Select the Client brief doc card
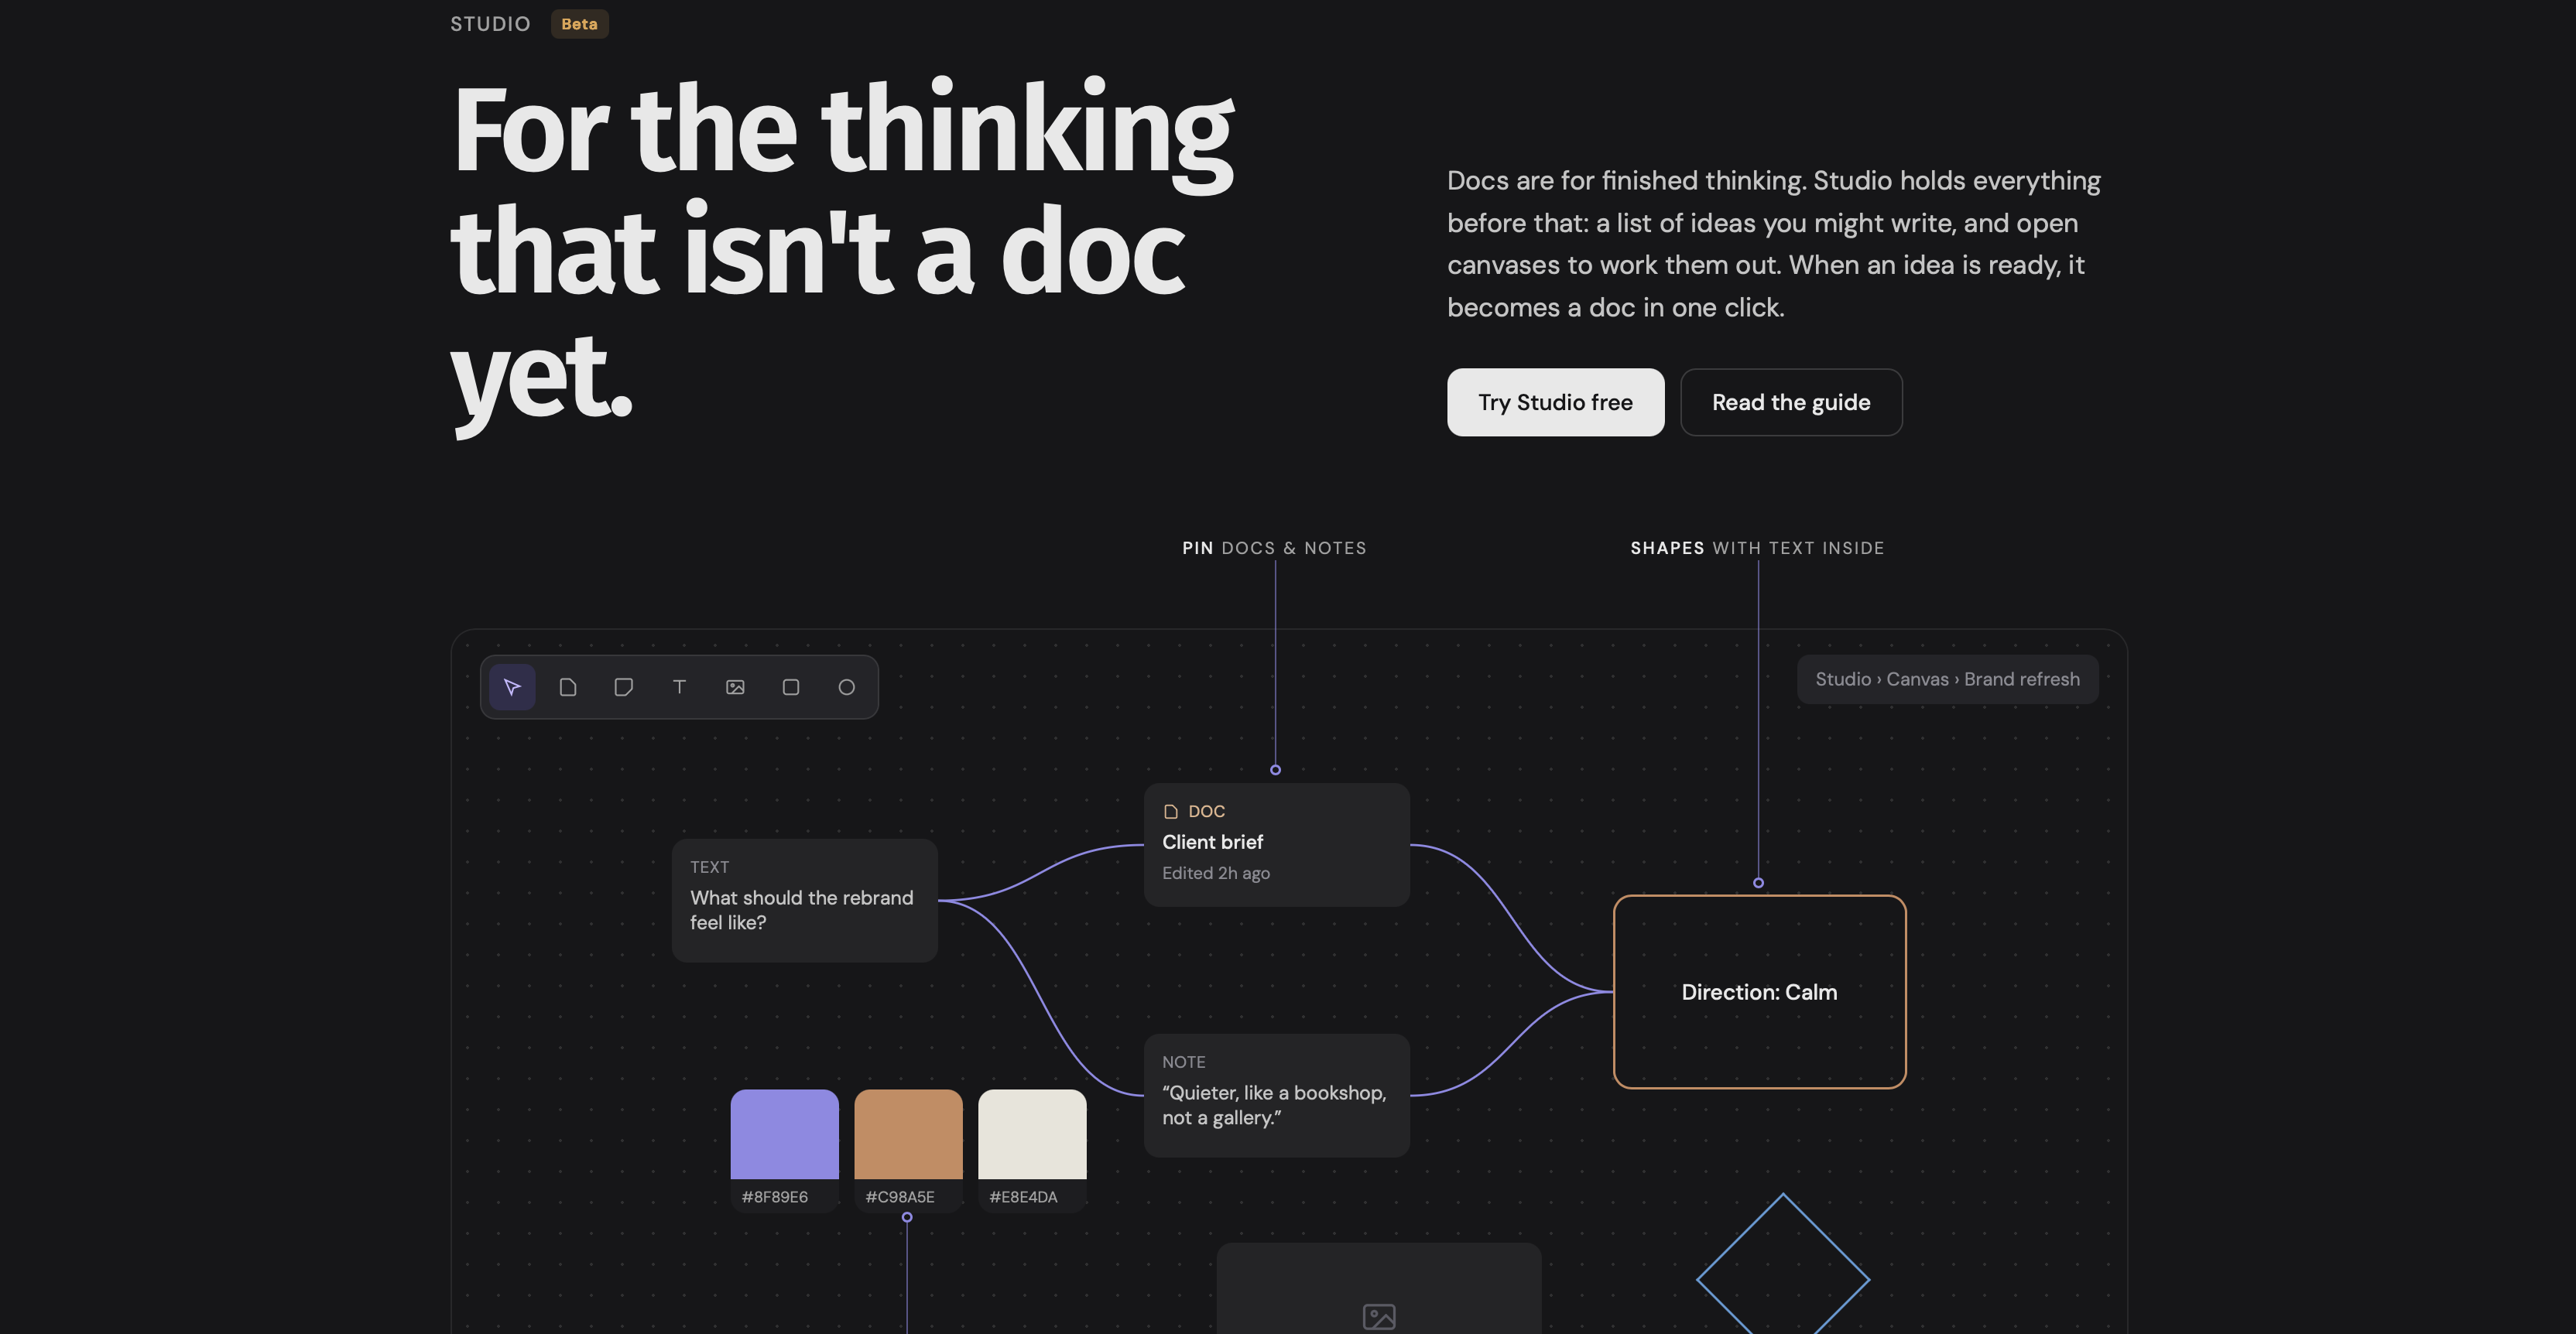 coord(1277,845)
